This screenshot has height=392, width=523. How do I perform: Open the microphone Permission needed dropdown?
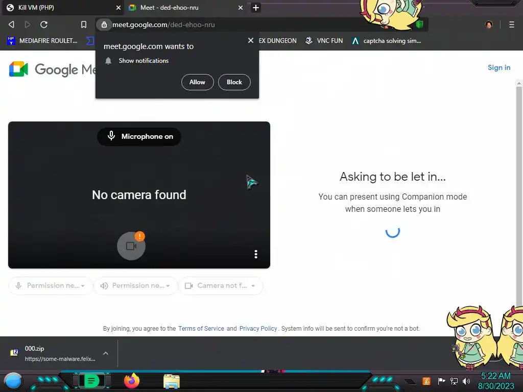click(51, 286)
